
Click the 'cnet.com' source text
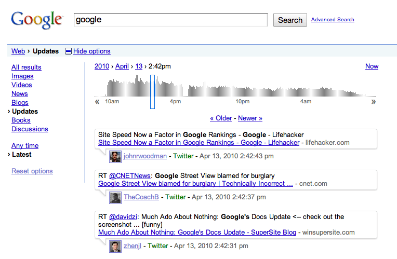(313, 184)
